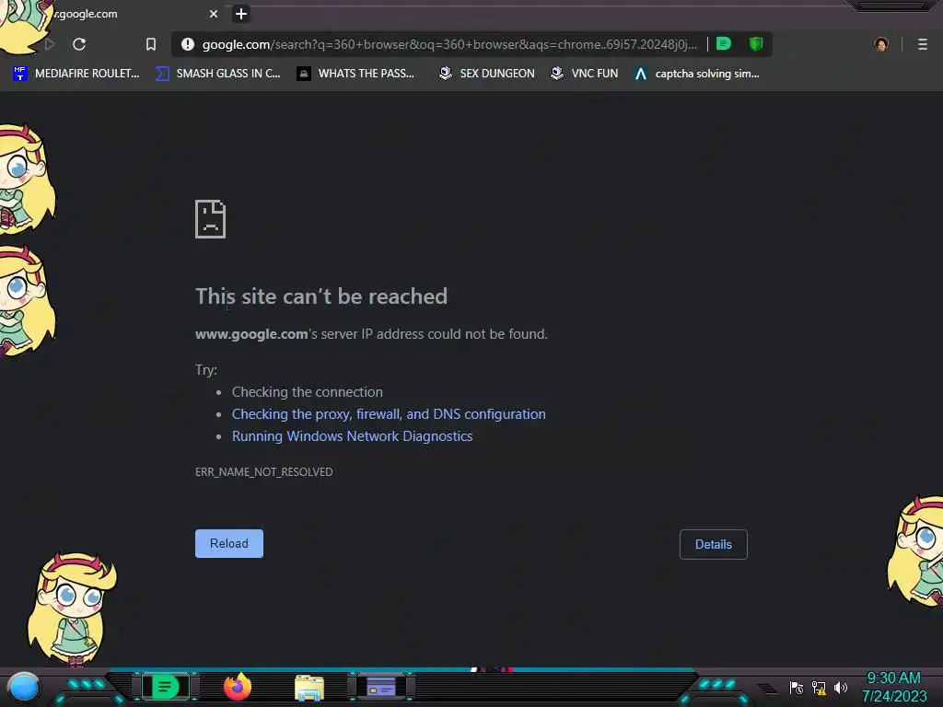Open the Start orb on taskbar
The image size is (943, 707).
click(24, 687)
